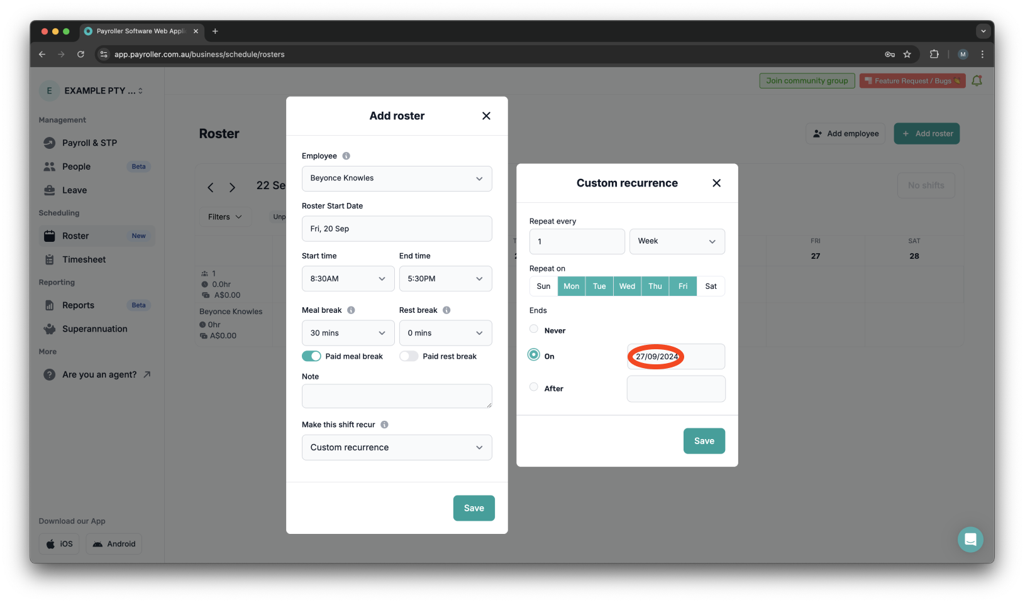Image resolution: width=1025 pixels, height=603 pixels.
Task: Open Timesheet in sidebar
Action: click(96, 259)
